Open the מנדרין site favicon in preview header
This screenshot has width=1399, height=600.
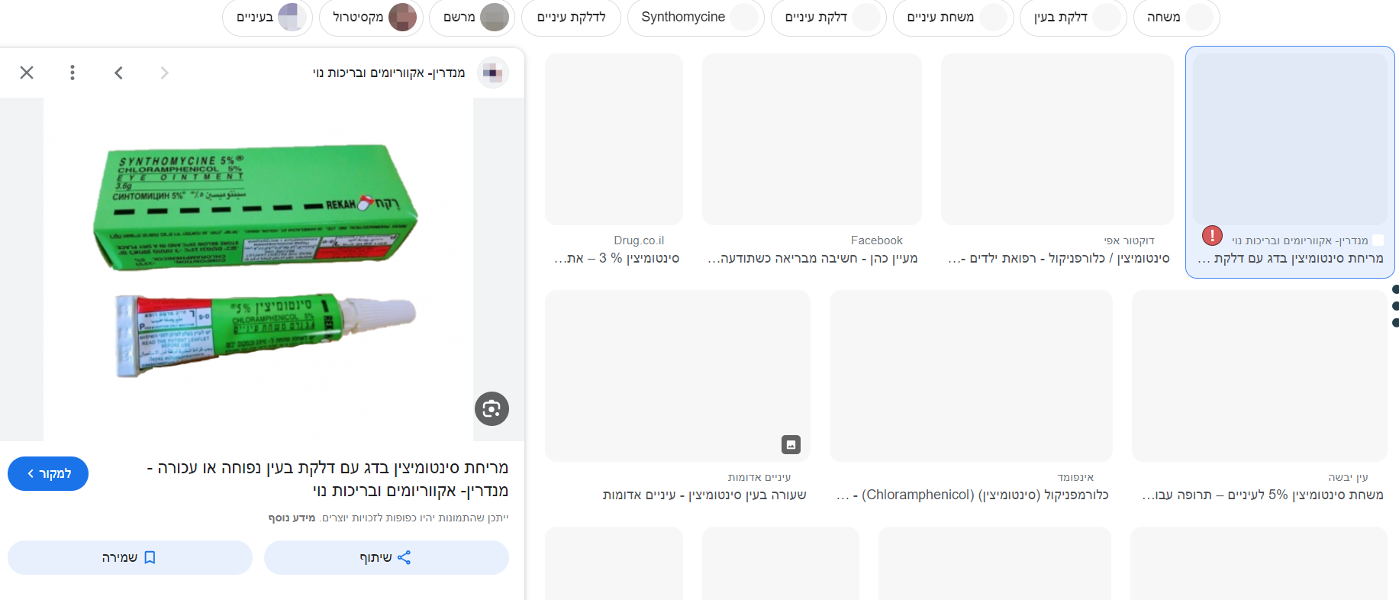coord(493,73)
